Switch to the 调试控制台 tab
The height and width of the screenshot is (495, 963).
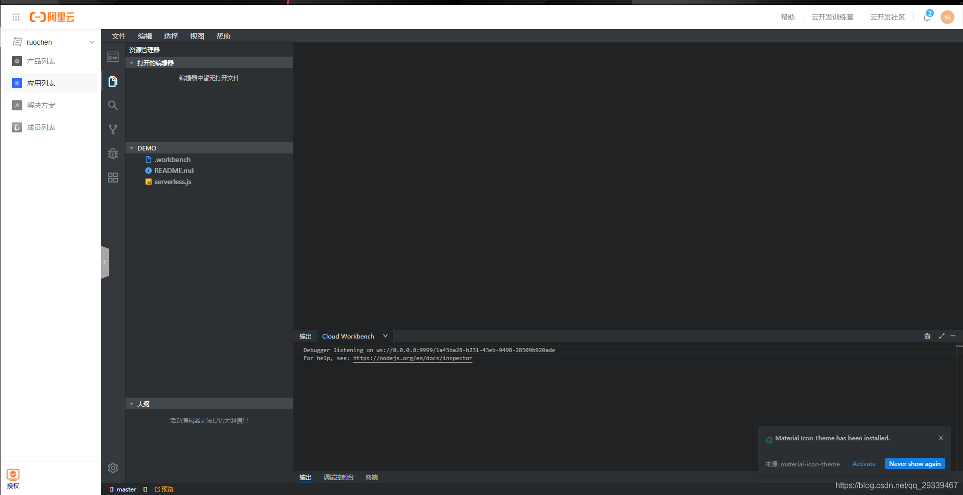pos(339,477)
